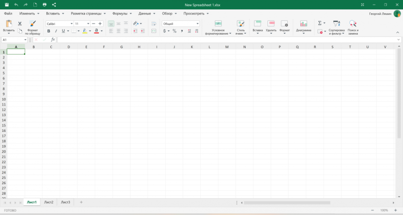Switch to the Лист2 sheet tab
This screenshot has height=215, width=403.
click(49, 202)
